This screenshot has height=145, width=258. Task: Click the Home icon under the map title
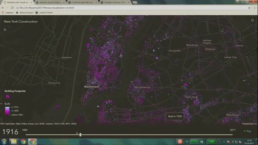coord(5,30)
